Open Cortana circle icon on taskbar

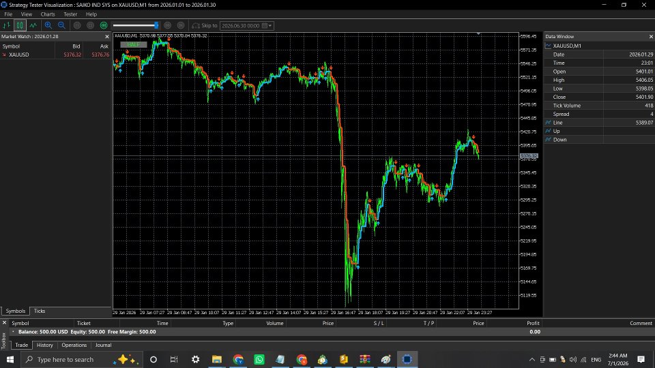click(x=154, y=359)
